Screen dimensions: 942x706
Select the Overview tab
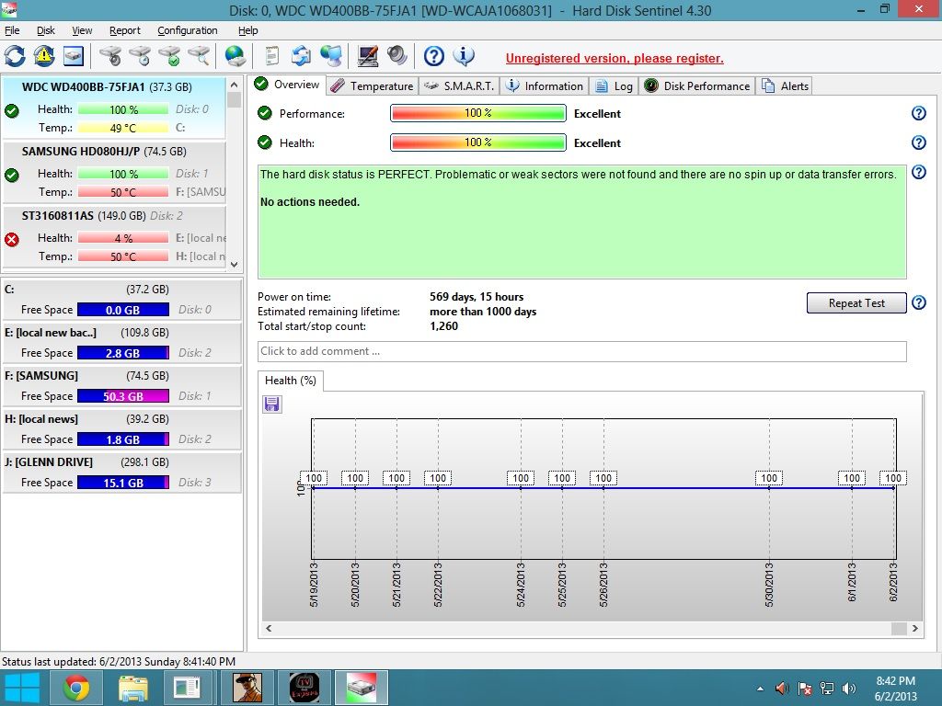pos(287,85)
